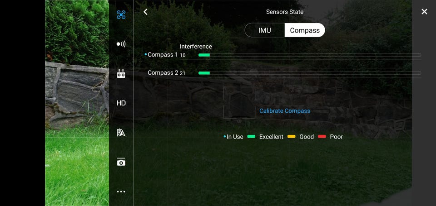This screenshot has width=436, height=206.
Task: Open the visual sensing settings icon
Action: [x=121, y=44]
